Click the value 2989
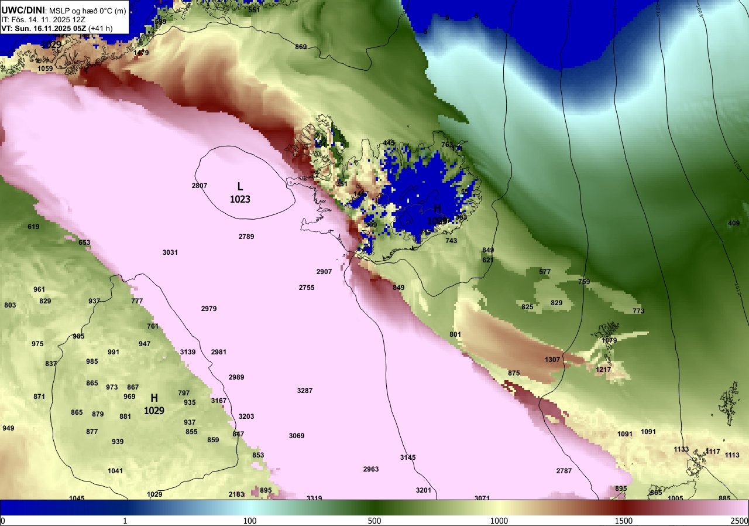This screenshot has width=749, height=526. [236, 377]
